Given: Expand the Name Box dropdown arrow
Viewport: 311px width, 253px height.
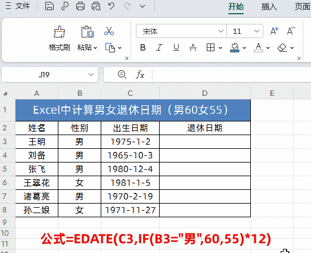Looking at the screenshot, I should [x=91, y=74].
